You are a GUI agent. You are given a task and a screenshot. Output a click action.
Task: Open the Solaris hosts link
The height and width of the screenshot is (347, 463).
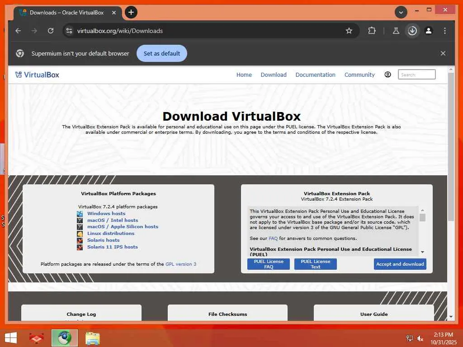(104, 240)
